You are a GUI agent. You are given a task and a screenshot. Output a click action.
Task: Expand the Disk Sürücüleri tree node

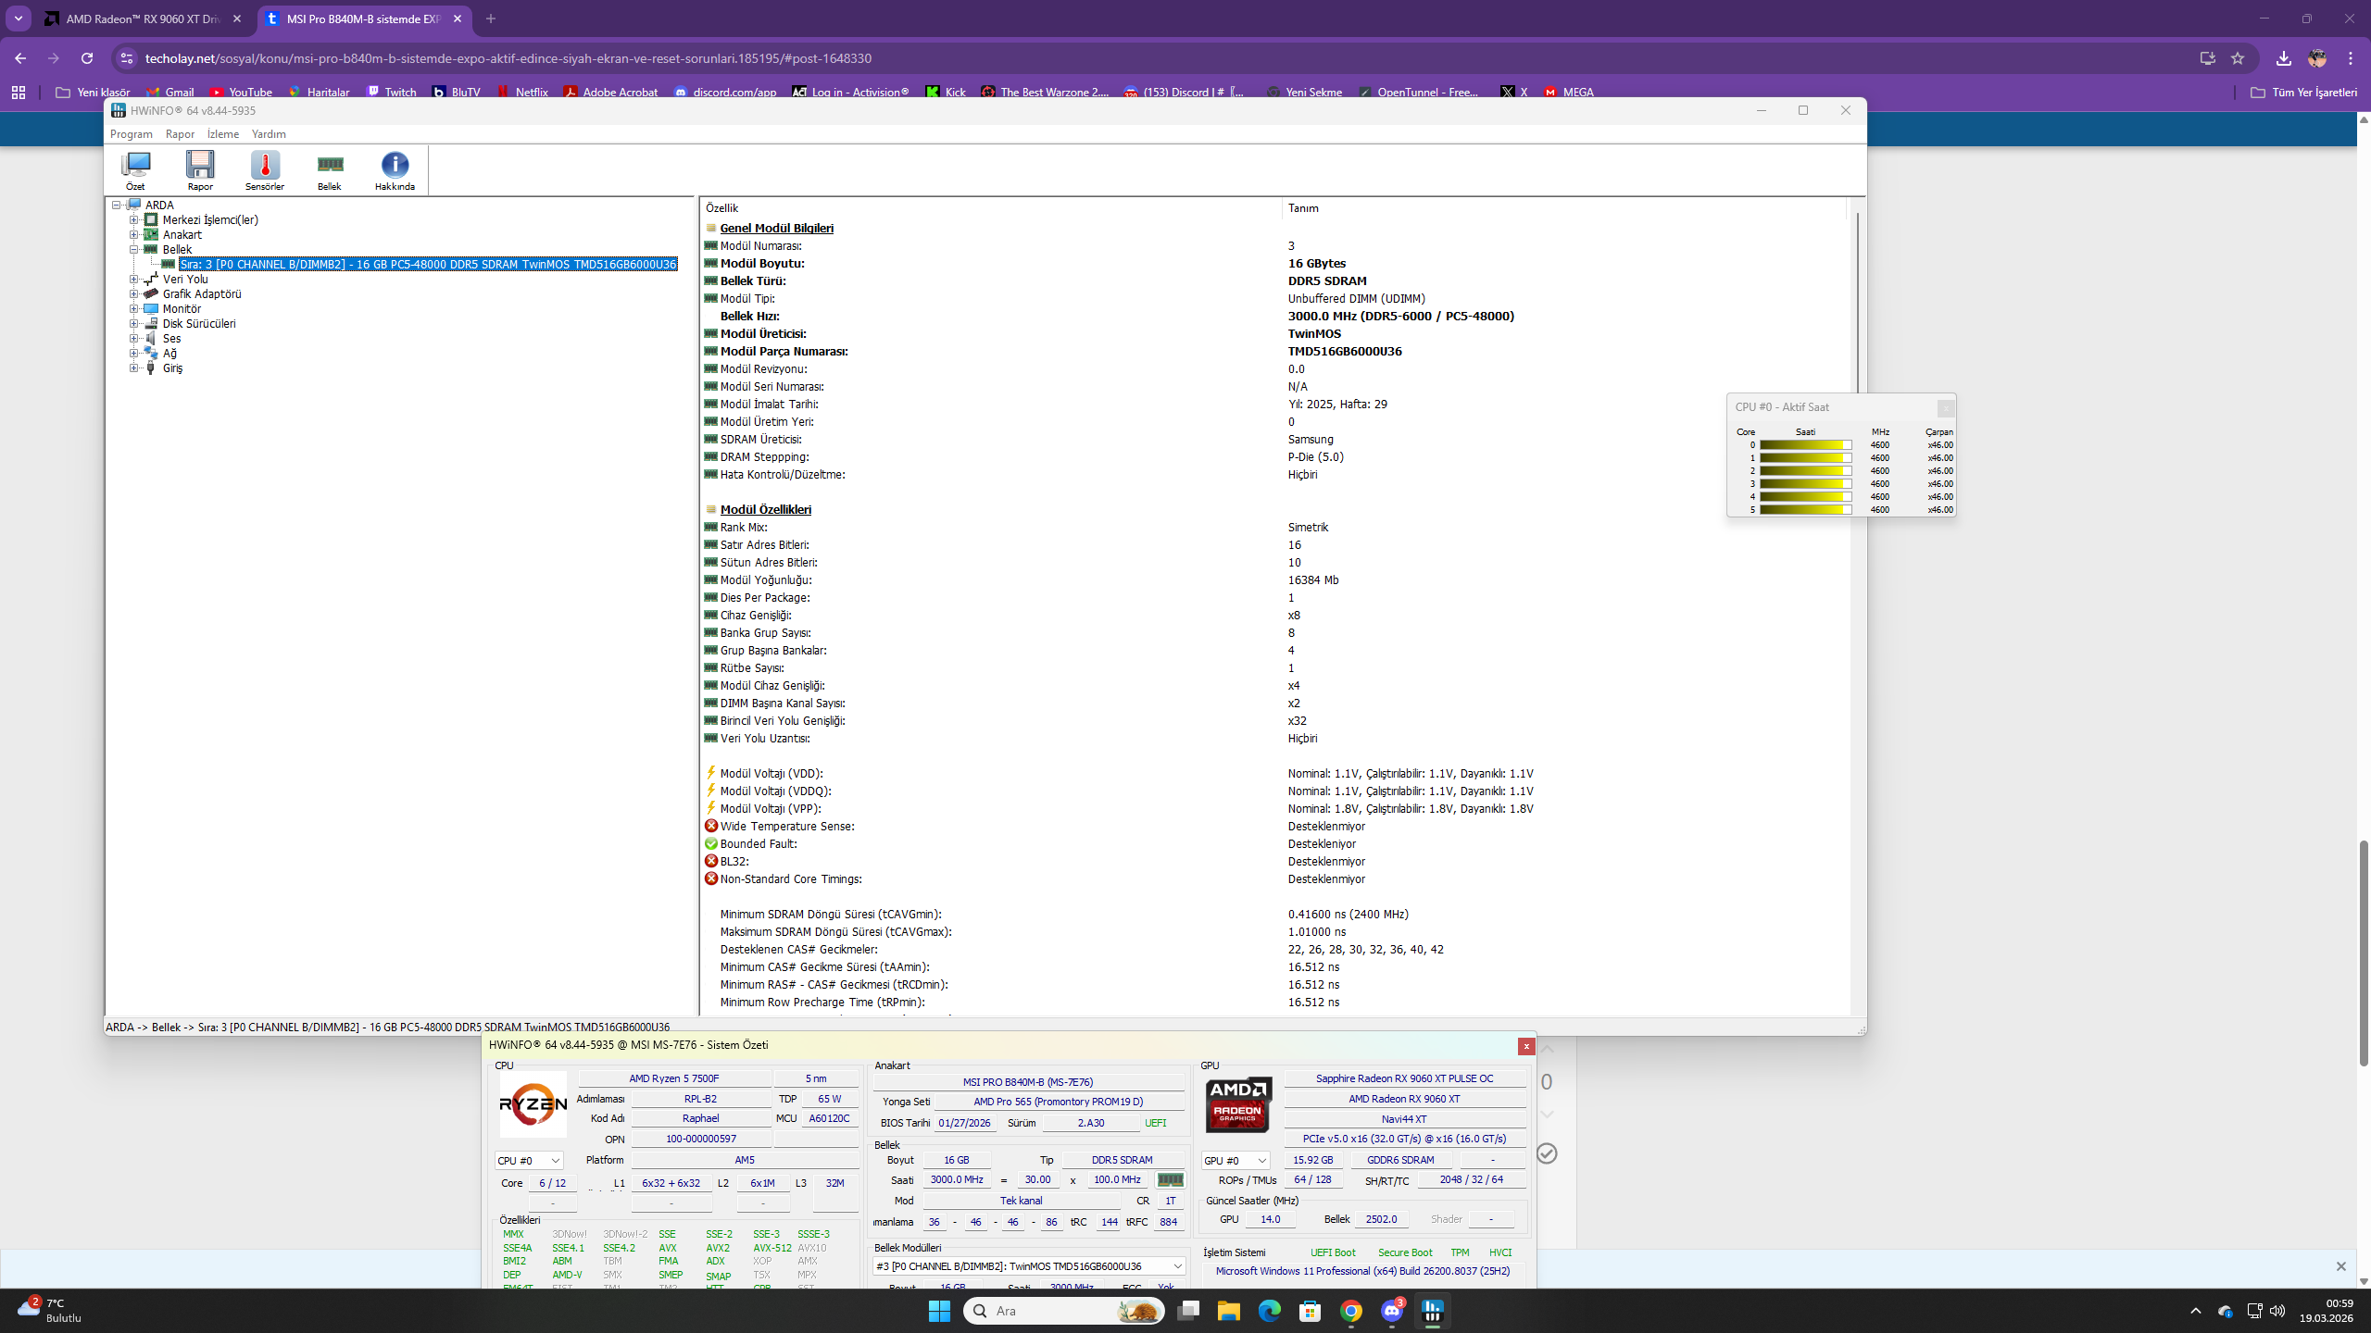(134, 324)
